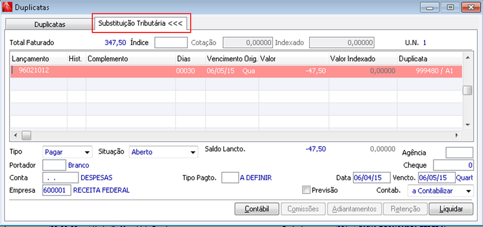Select the row with lançamento 96021012

236,71
